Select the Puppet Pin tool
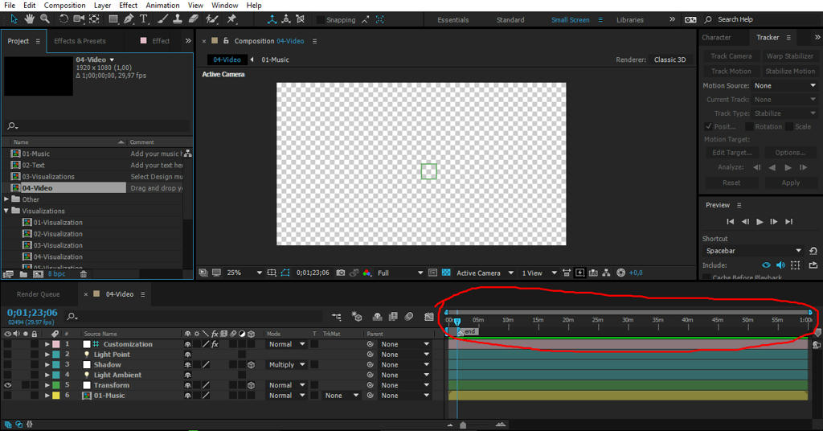The image size is (823, 431). (x=231, y=19)
